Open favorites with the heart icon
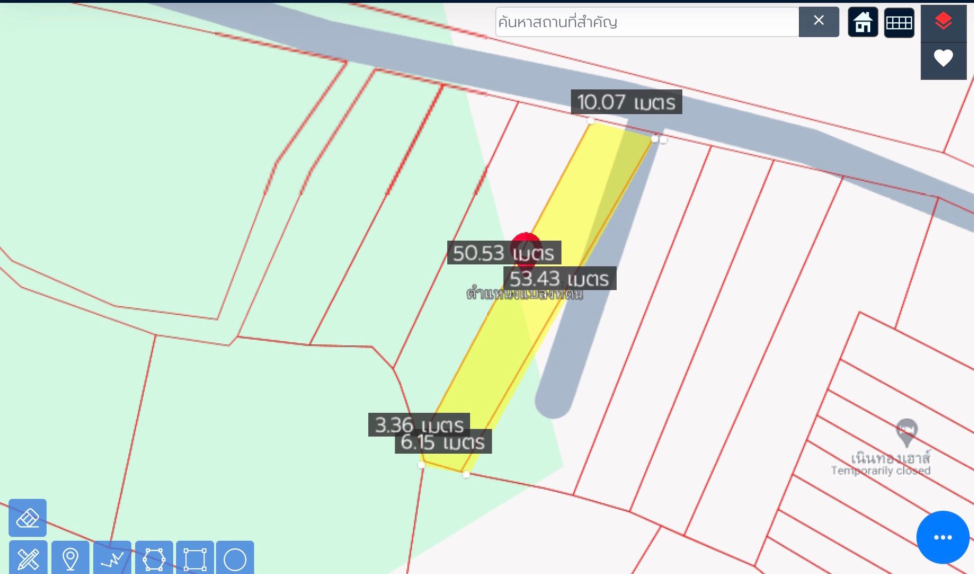Screen dimensions: 974x574 coord(943,59)
